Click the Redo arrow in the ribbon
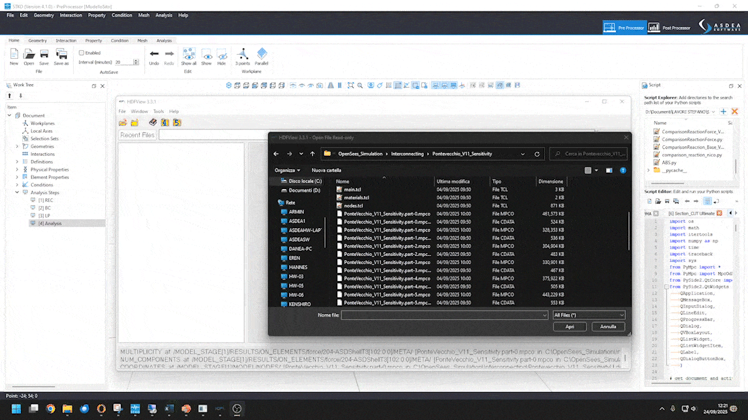The image size is (748, 420). pyautogui.click(x=169, y=54)
